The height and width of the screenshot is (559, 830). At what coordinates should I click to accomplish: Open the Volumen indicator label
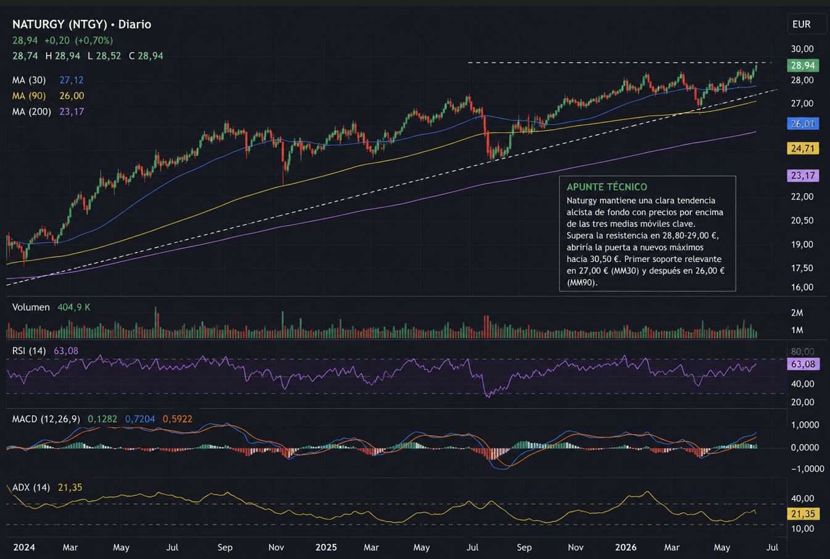(x=31, y=307)
